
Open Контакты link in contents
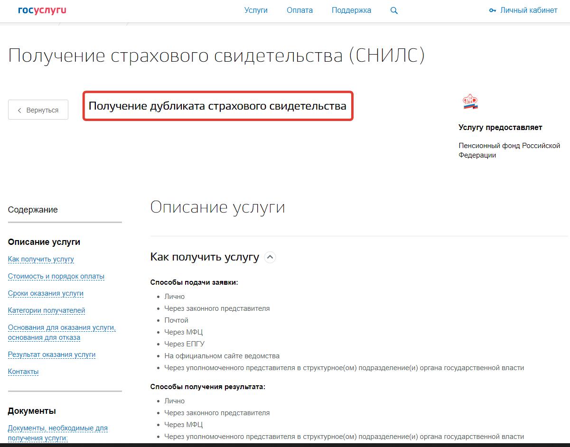point(23,372)
